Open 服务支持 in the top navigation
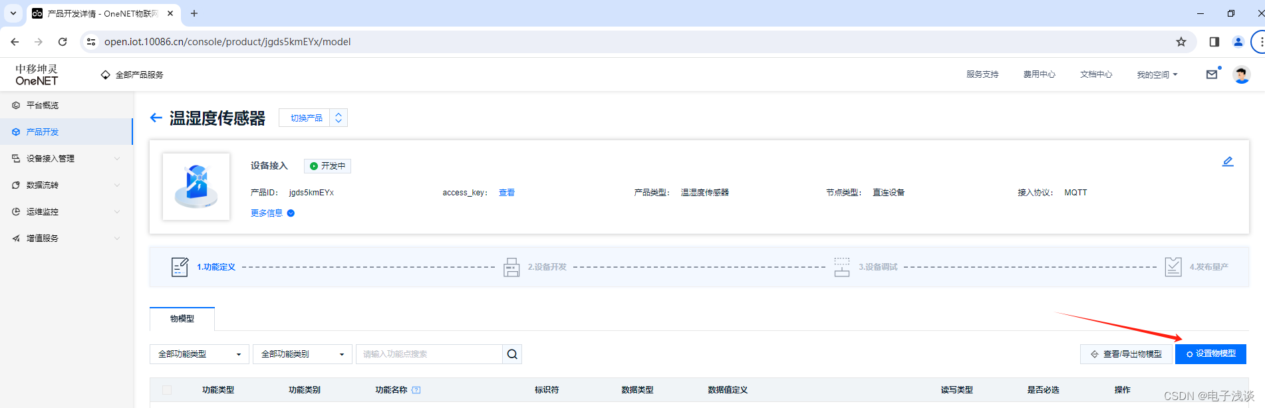Screen dimensions: 1265x408 tap(982, 74)
